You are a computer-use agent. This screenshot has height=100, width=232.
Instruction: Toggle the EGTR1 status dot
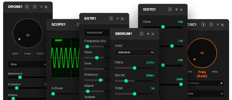(x=118, y=18)
